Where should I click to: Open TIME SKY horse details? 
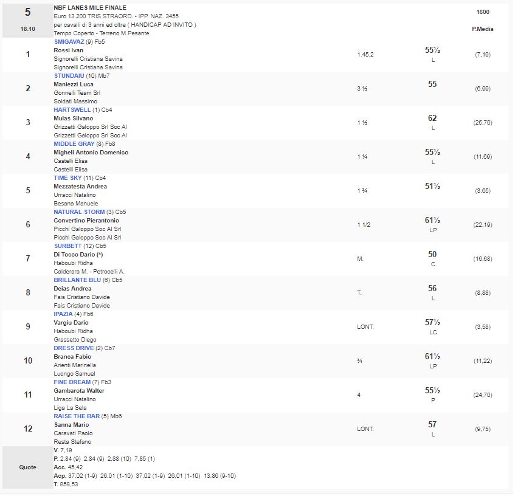coord(67,178)
